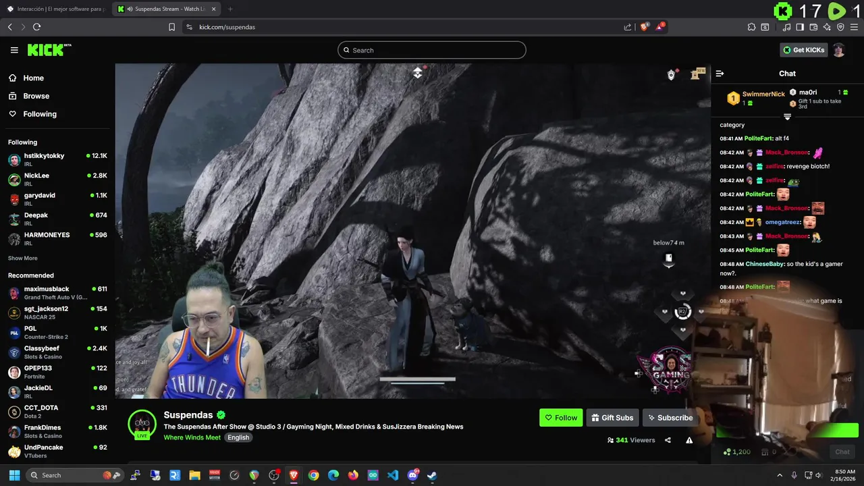Expand Following list with Show More
The width and height of the screenshot is (864, 486).
pyautogui.click(x=23, y=258)
